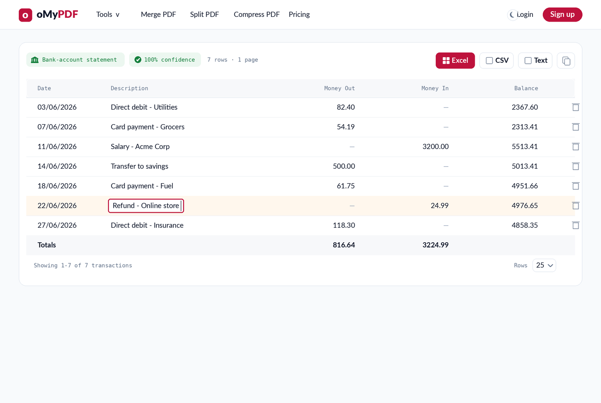The height and width of the screenshot is (403, 601).
Task: Open the Pricing page
Action: tap(299, 15)
